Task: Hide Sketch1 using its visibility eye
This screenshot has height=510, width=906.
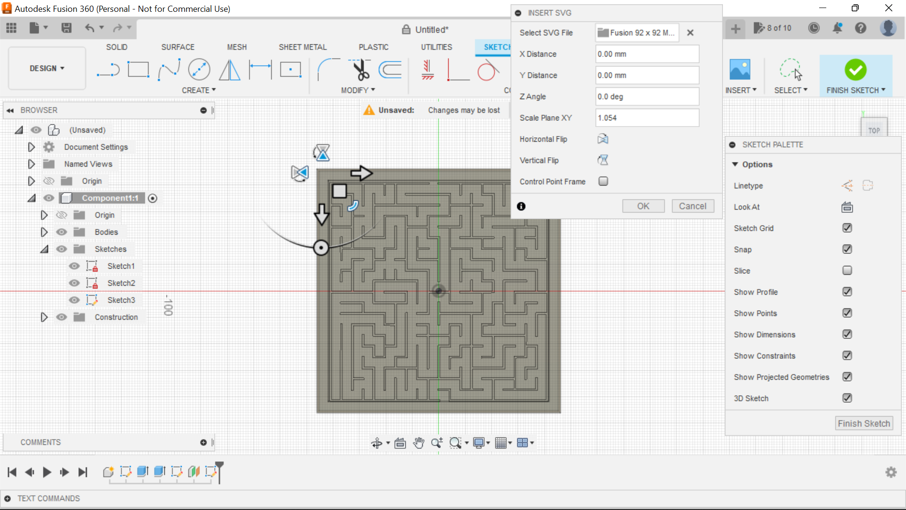Action: pos(74,266)
